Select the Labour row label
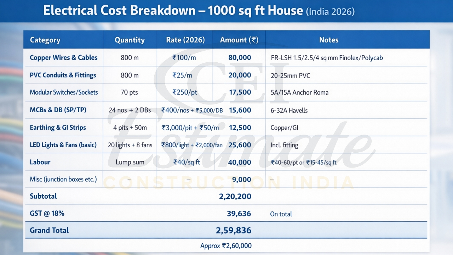Image resolution: width=453 pixels, height=255 pixels. (x=40, y=162)
